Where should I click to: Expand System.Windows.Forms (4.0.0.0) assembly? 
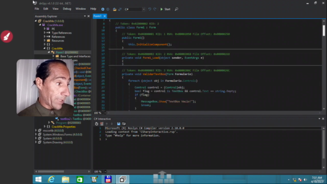(x=36, y=134)
